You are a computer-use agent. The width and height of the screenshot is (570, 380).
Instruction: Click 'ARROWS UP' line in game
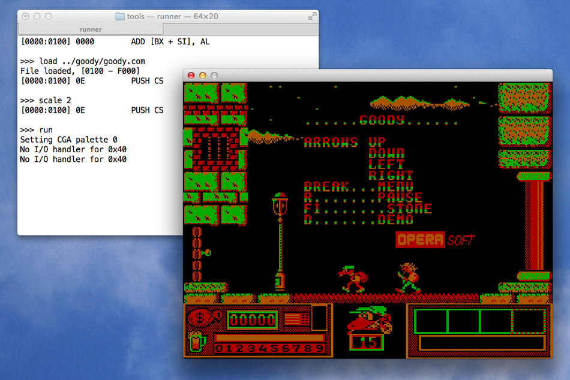tap(344, 142)
